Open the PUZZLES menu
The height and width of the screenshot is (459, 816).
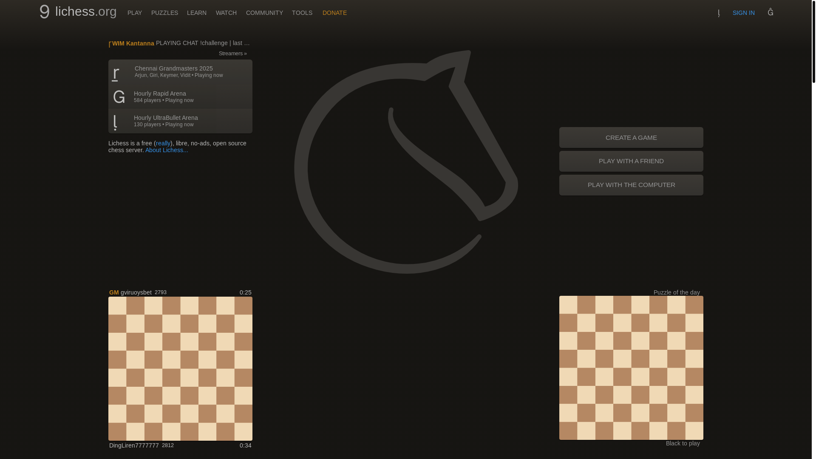[164, 13]
